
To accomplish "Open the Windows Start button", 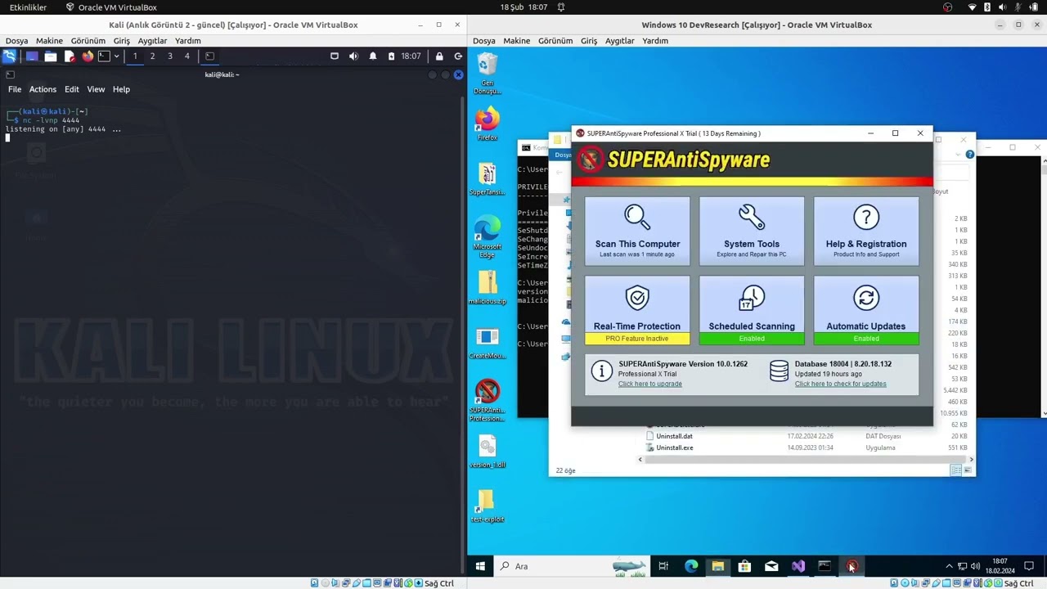I will click(480, 566).
